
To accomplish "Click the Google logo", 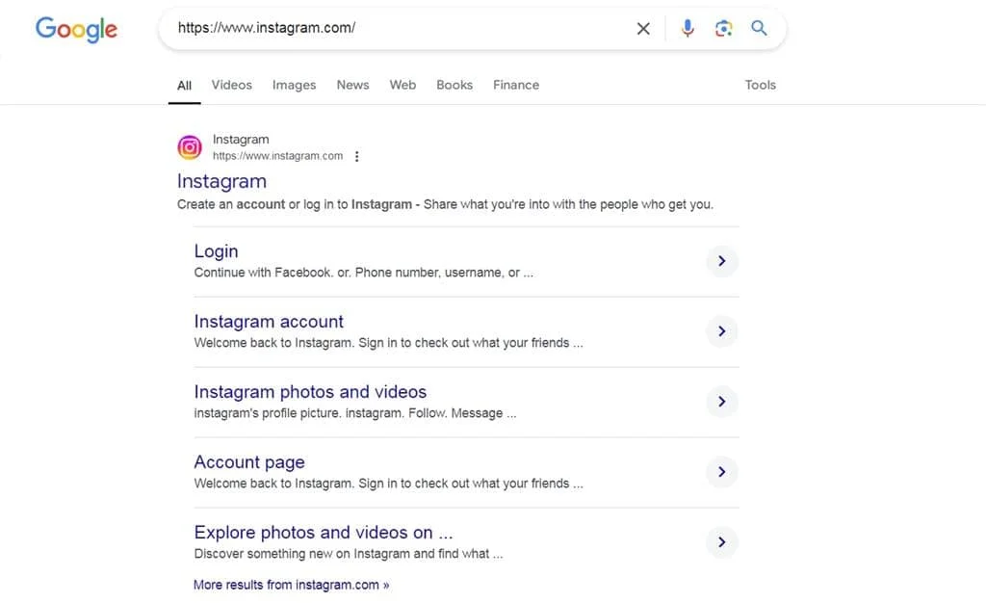I will (x=76, y=29).
